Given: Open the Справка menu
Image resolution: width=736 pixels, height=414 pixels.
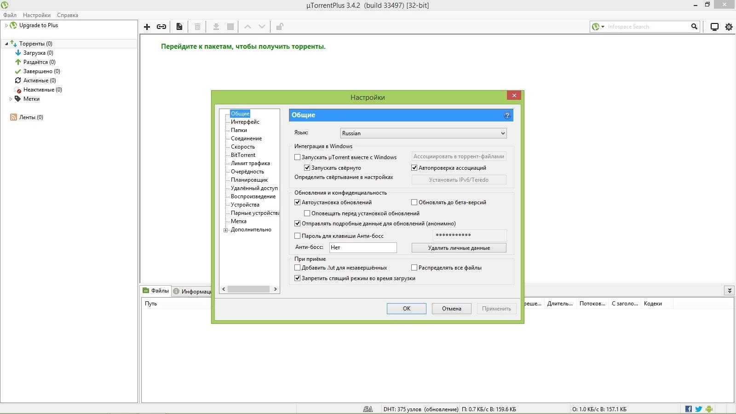Looking at the screenshot, I should 68,15.
